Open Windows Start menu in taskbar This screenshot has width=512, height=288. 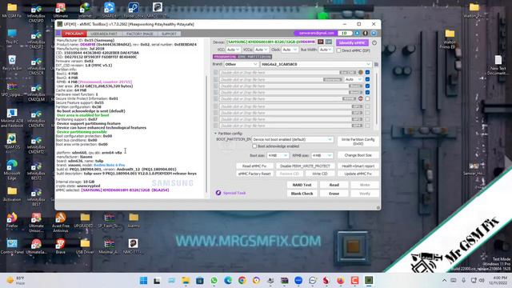point(143,281)
